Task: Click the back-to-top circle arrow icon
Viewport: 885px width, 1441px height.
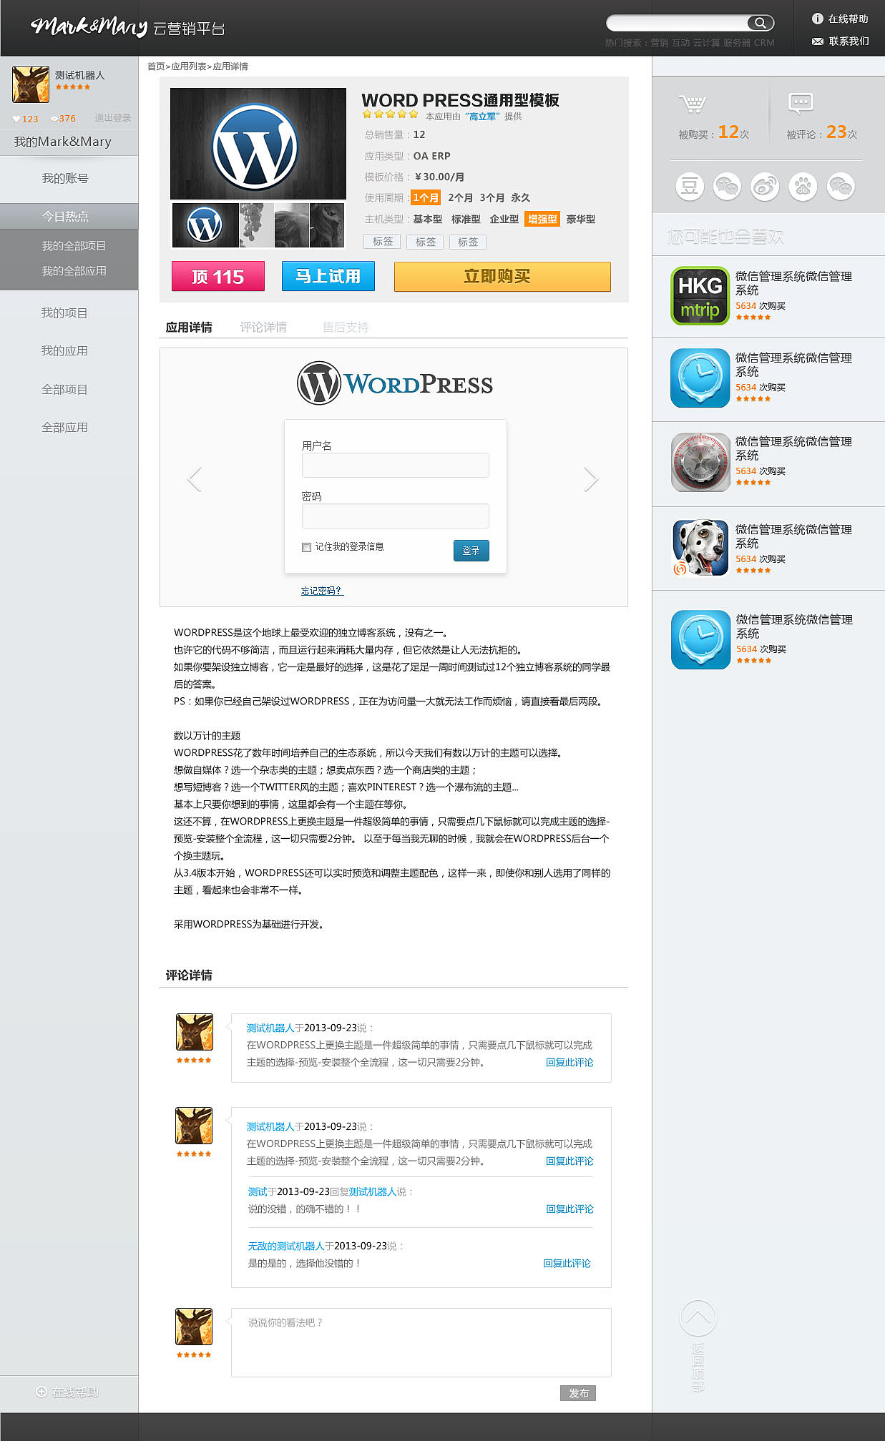Action: [698, 1318]
